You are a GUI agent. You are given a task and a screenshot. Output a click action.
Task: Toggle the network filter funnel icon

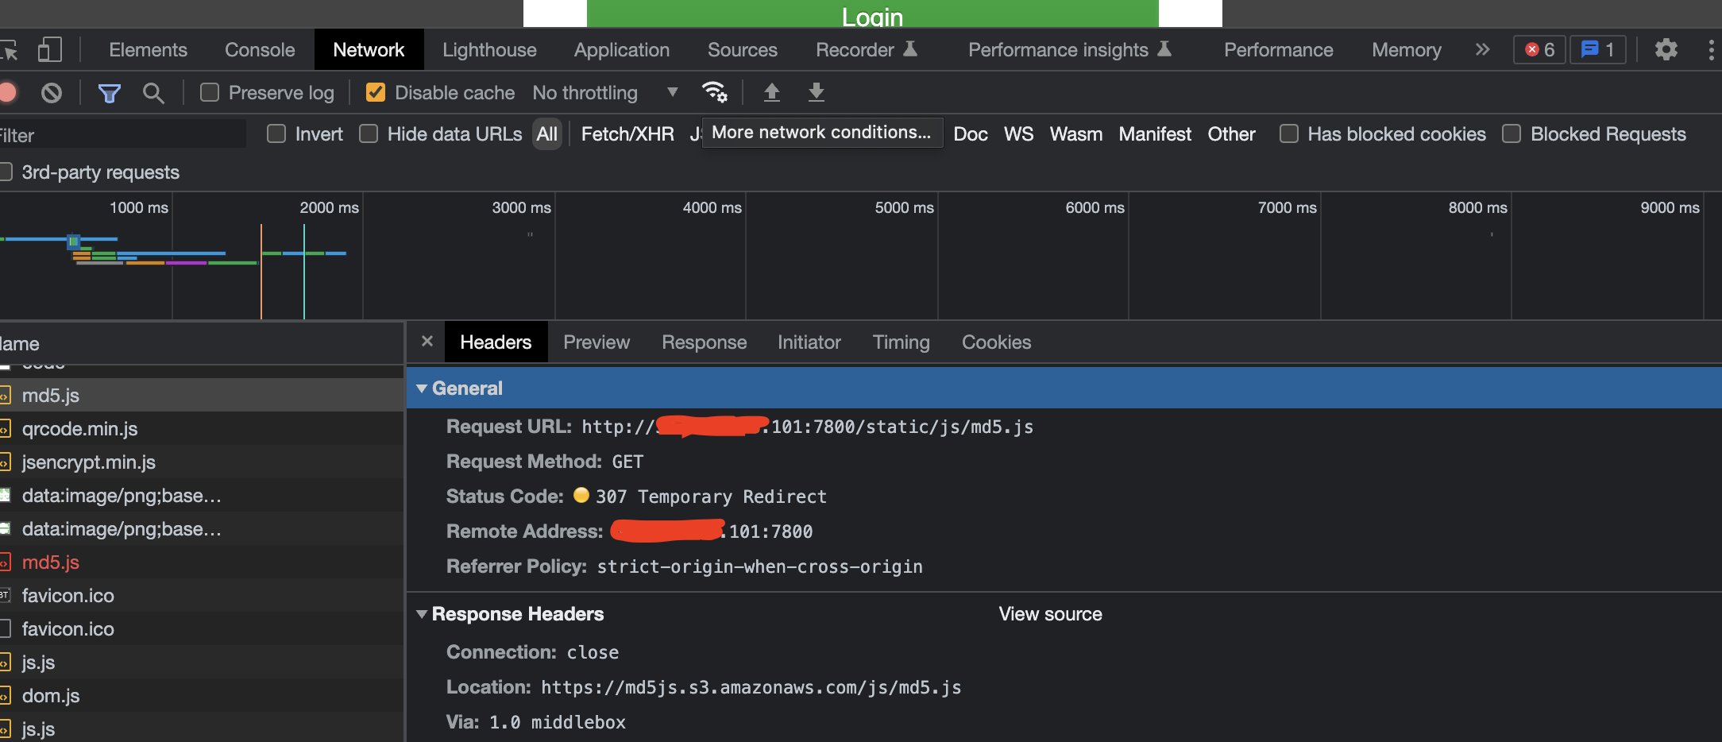coord(109,93)
